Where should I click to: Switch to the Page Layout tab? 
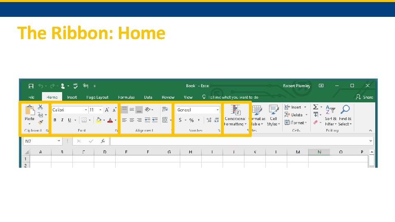[x=97, y=97]
